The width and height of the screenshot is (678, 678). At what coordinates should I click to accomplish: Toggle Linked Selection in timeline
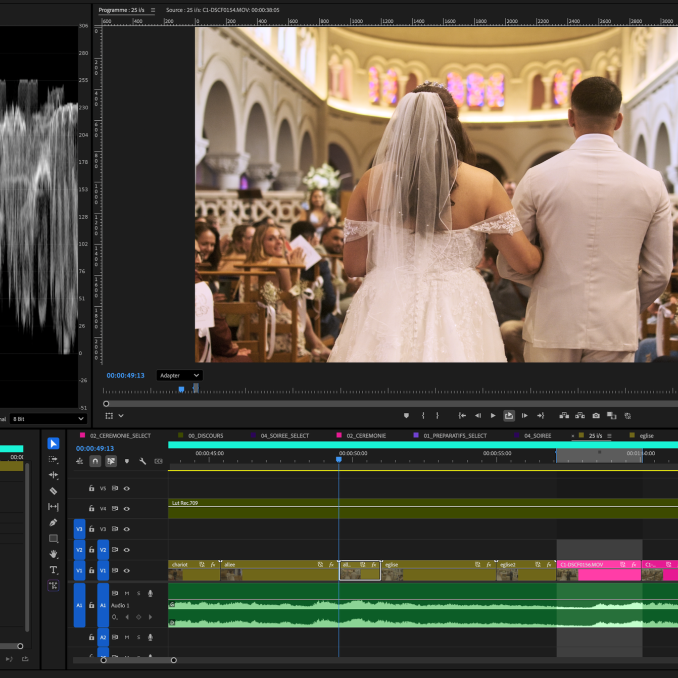point(111,461)
